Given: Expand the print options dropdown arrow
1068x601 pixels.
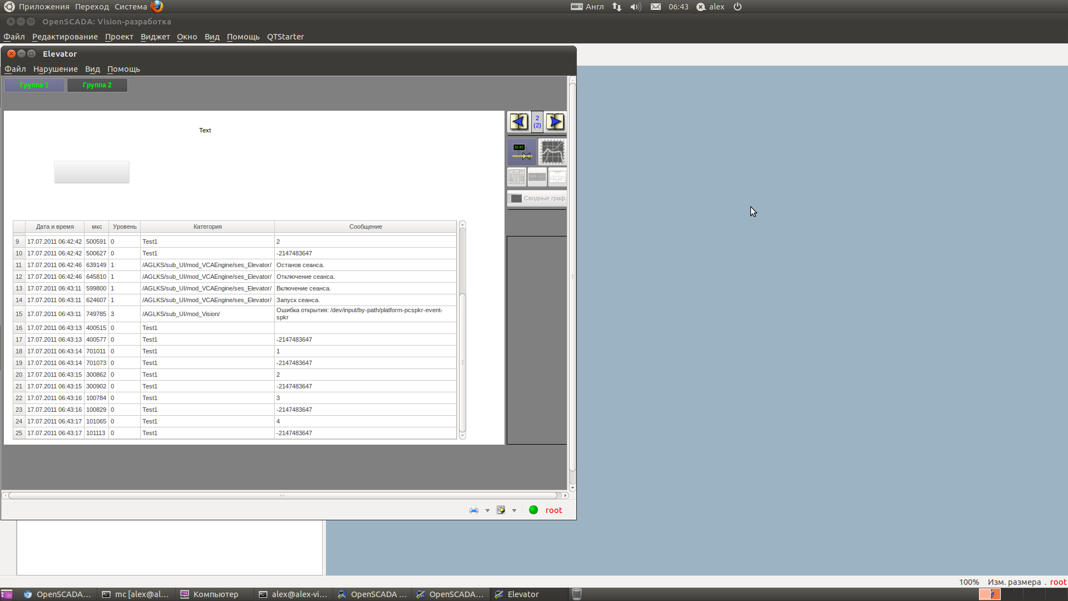Looking at the screenshot, I should [487, 510].
